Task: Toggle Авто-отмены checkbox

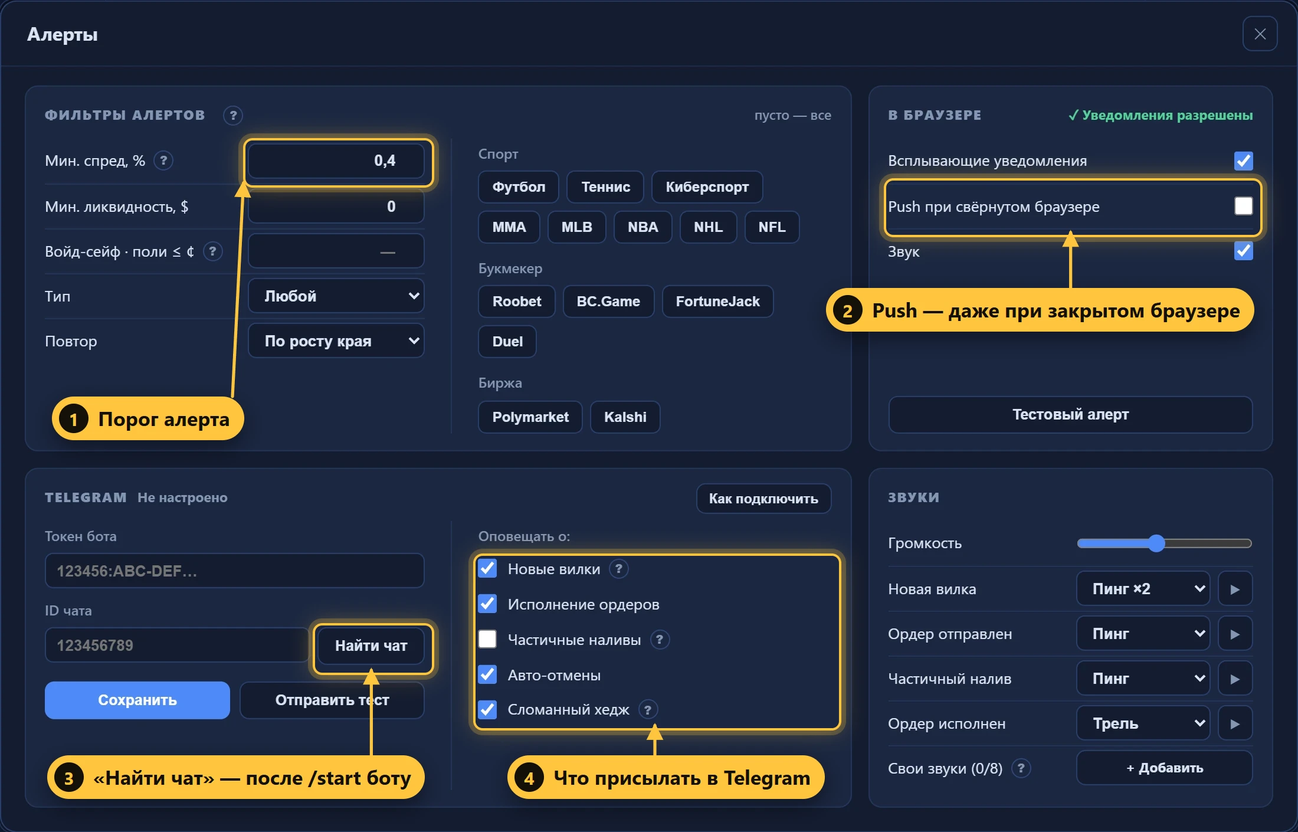Action: pyautogui.click(x=487, y=674)
